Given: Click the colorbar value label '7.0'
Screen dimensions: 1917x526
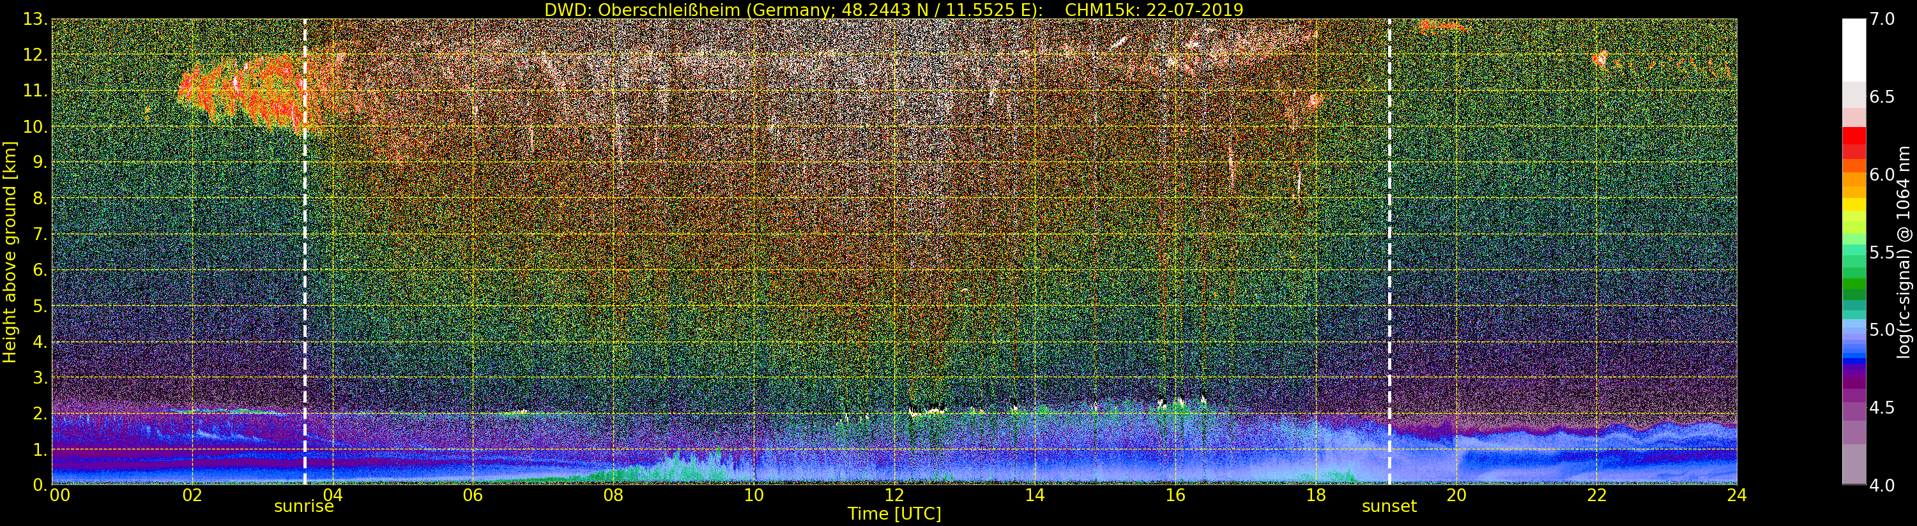Looking at the screenshot, I should pyautogui.click(x=1882, y=19).
